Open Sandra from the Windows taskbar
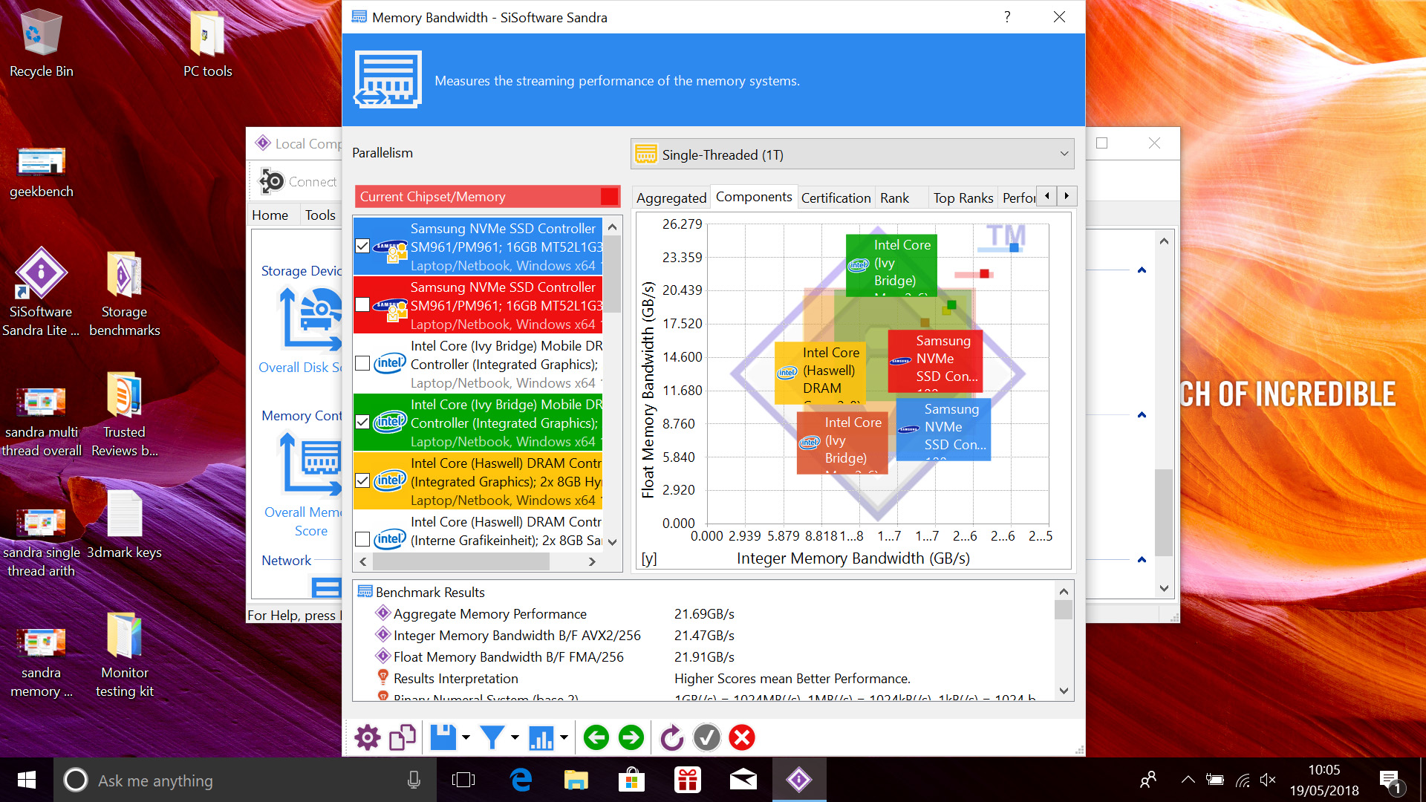1426x802 pixels. pyautogui.click(x=798, y=780)
